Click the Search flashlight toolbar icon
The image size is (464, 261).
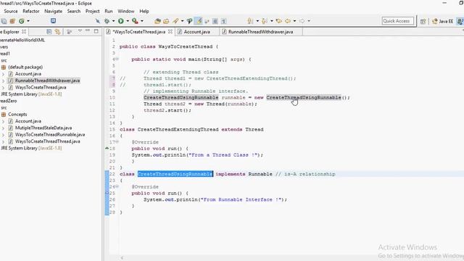coord(175,21)
